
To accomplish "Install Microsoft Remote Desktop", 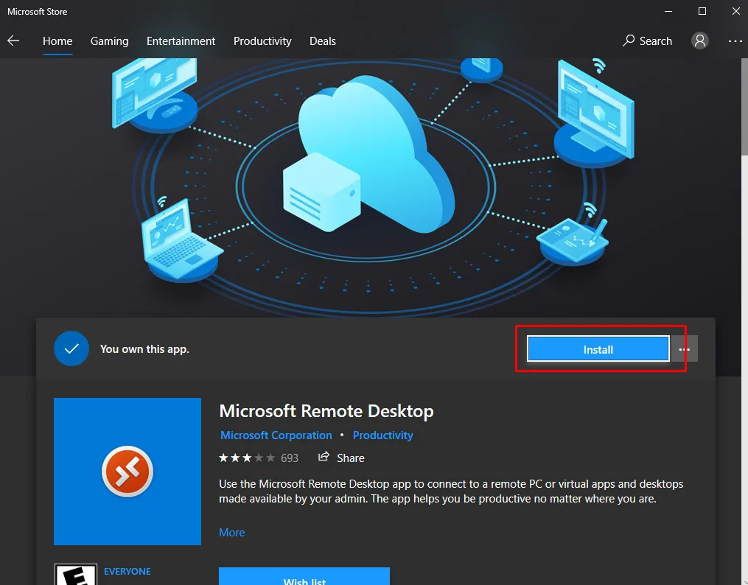I will click(598, 349).
